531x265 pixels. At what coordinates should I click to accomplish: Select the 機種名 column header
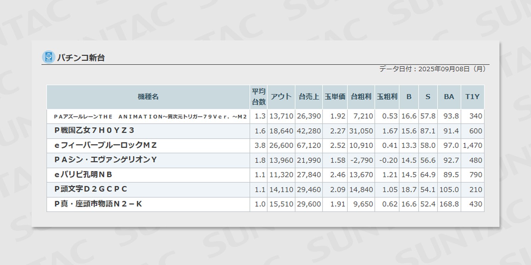(148, 97)
